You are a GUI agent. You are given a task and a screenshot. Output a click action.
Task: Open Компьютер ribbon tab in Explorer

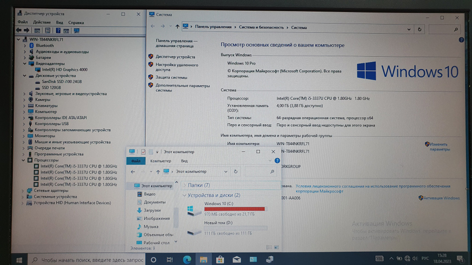pyautogui.click(x=160, y=161)
